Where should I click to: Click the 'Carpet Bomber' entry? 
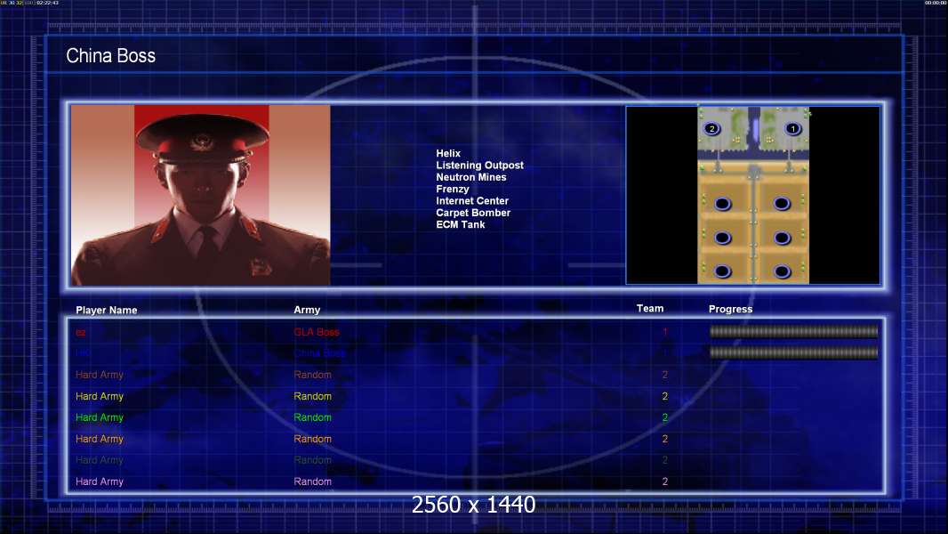pos(473,213)
